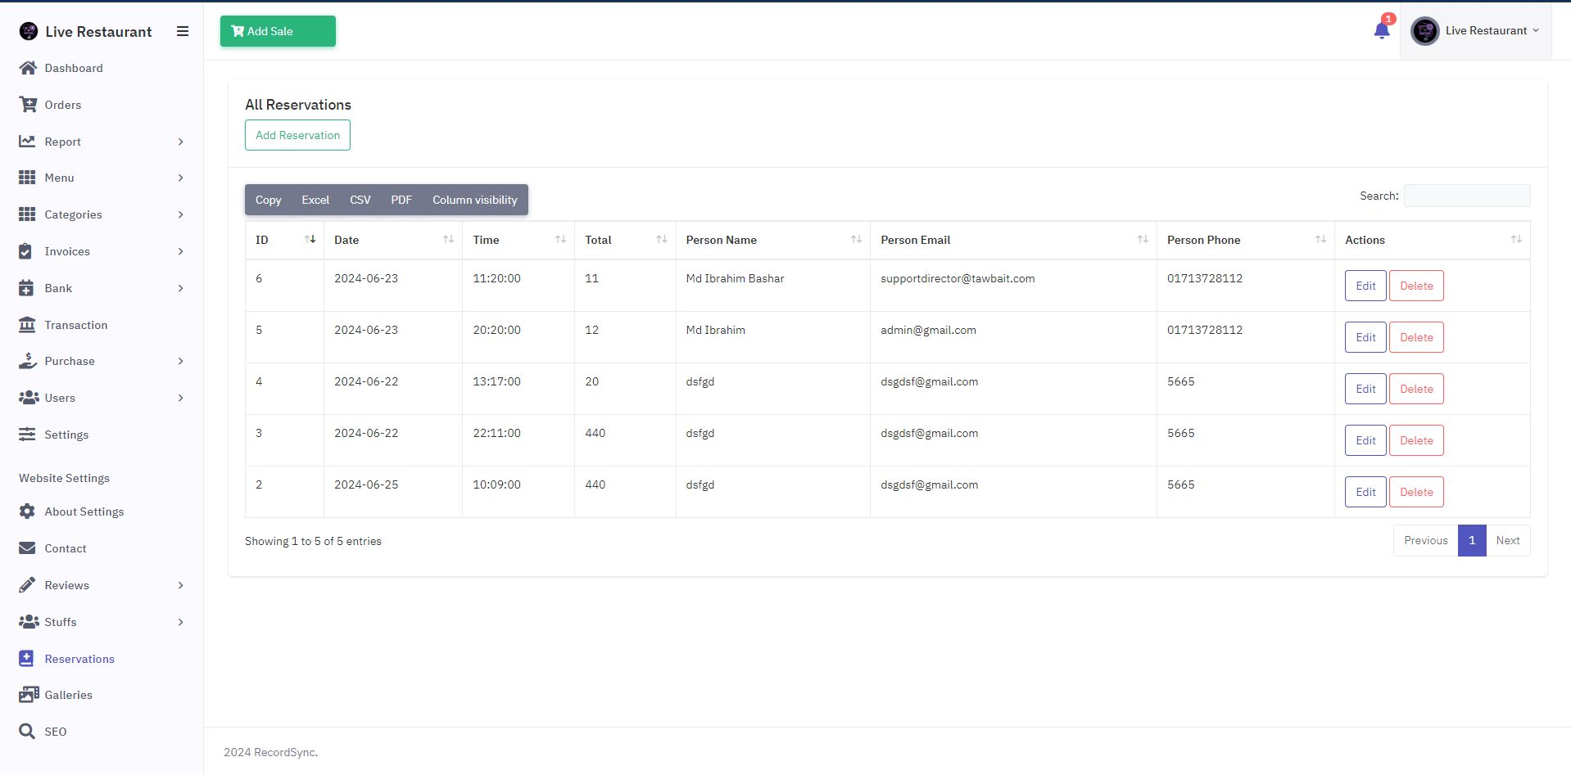This screenshot has width=1571, height=775.
Task: Open the notification bell
Action: (x=1382, y=30)
